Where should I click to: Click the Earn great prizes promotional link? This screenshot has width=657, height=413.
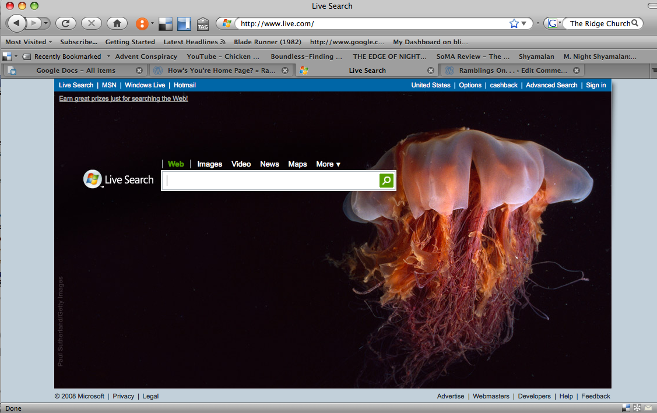point(123,98)
